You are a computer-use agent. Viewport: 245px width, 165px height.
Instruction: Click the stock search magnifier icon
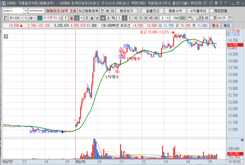tap(27, 18)
